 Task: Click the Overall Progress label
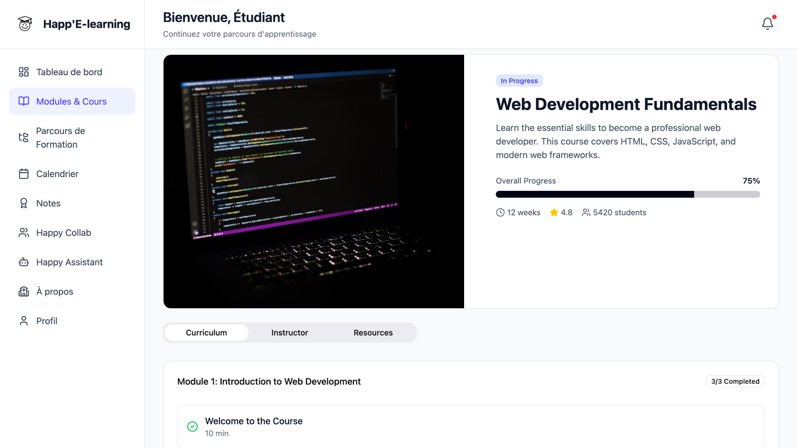[526, 181]
